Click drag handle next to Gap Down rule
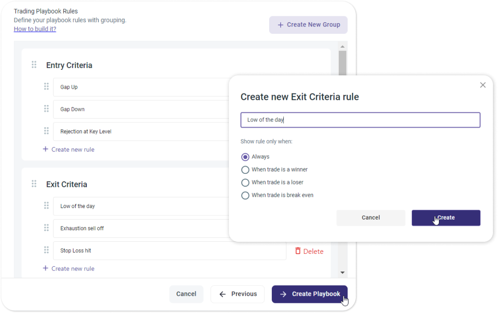 [x=46, y=109]
